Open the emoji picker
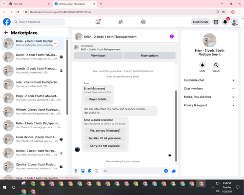 click(x=166, y=171)
